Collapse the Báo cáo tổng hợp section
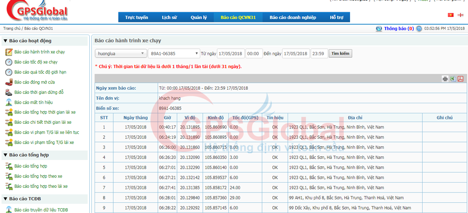Image resolution: width=468 pixels, height=213 pixels. [x=5, y=155]
